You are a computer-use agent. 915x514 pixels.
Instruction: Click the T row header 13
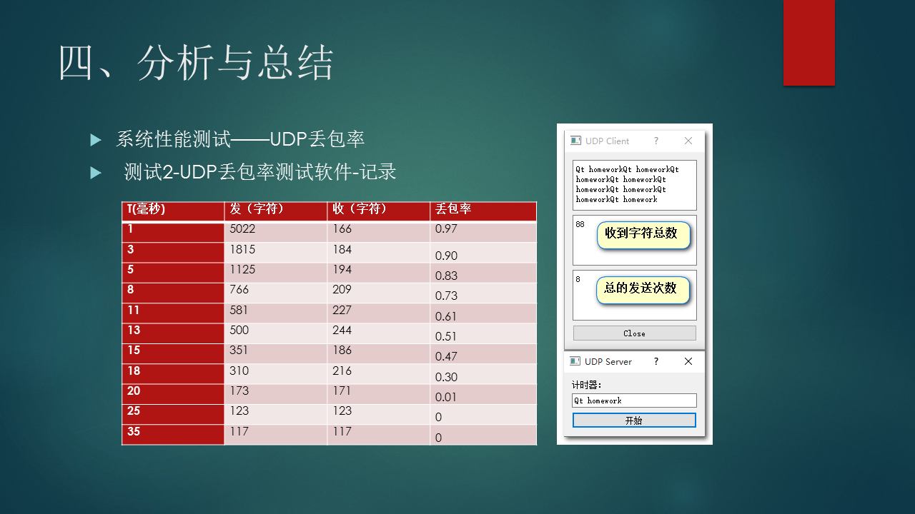tap(173, 333)
